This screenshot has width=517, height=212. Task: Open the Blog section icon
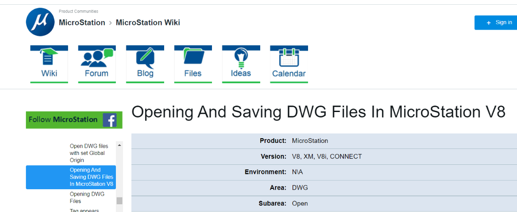click(145, 64)
